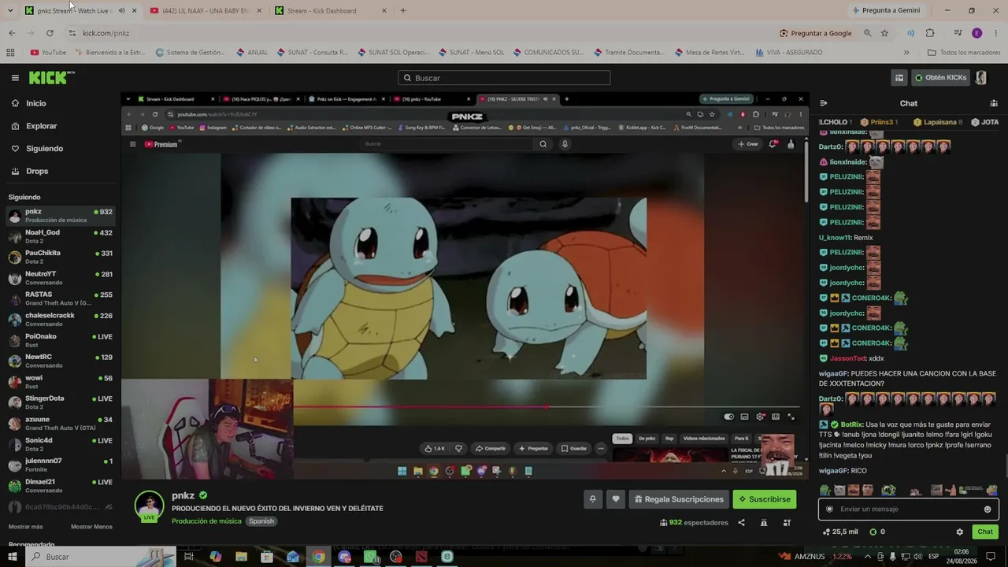Focus the Kick Buscar search field
This screenshot has width=1008, height=567.
tap(504, 78)
